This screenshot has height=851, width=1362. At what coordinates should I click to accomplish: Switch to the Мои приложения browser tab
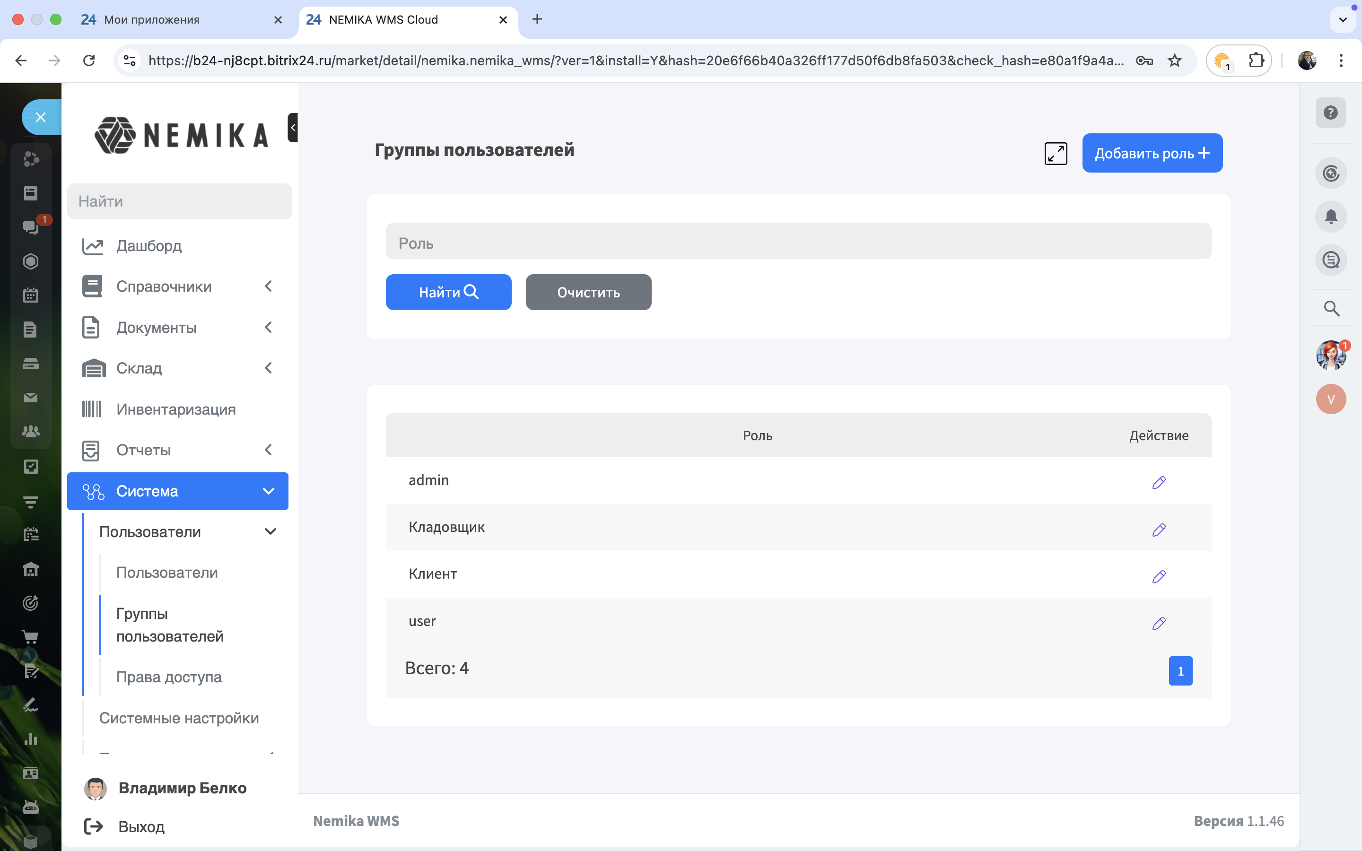(152, 20)
